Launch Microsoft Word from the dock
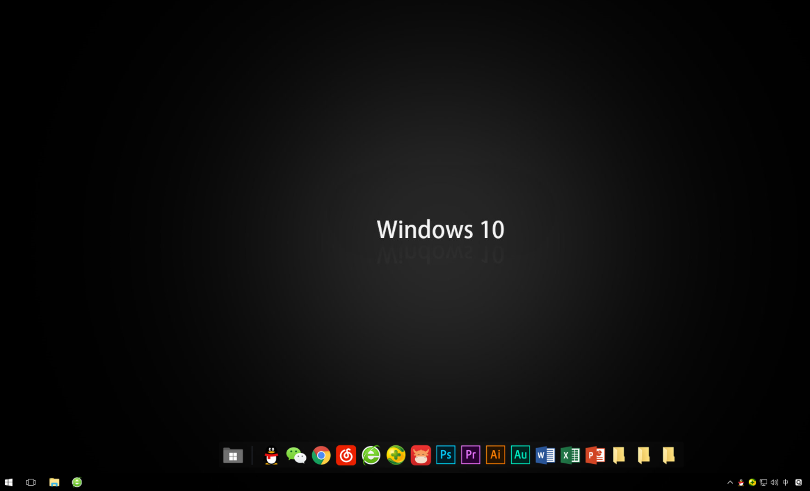Screen dimensions: 810x491 click(545, 455)
